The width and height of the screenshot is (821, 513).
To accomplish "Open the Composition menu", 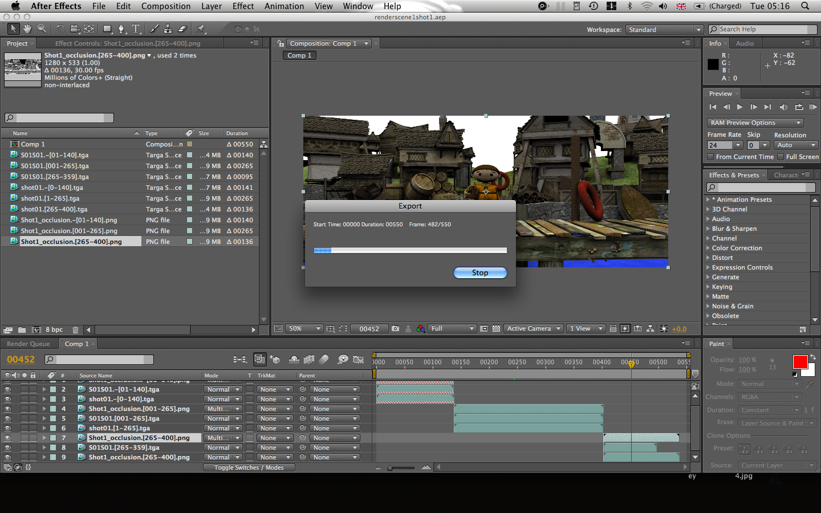I will click(x=166, y=6).
